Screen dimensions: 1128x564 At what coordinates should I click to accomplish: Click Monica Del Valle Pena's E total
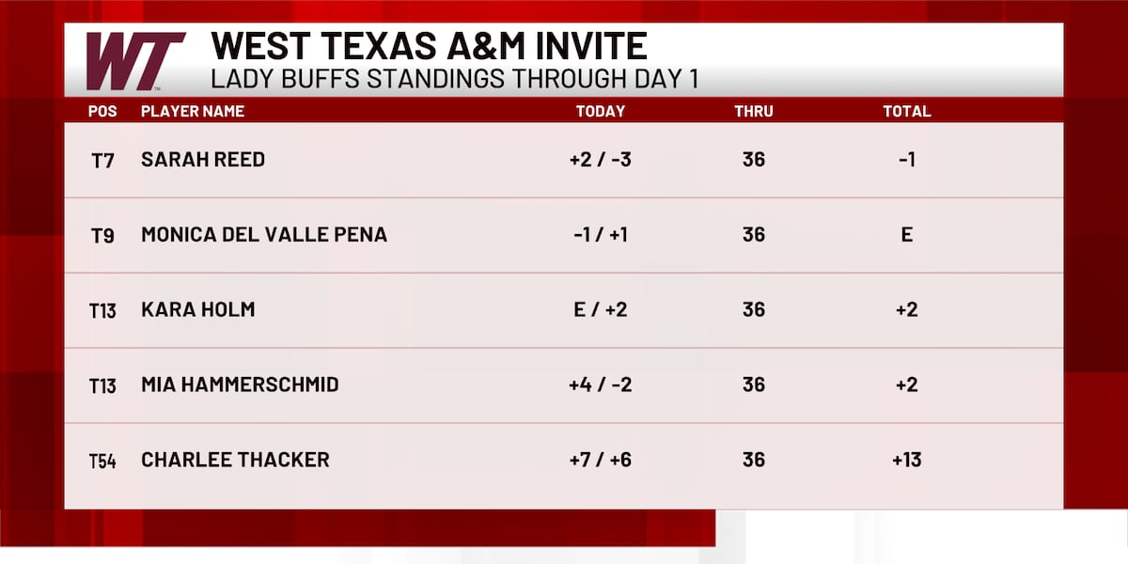pos(906,235)
